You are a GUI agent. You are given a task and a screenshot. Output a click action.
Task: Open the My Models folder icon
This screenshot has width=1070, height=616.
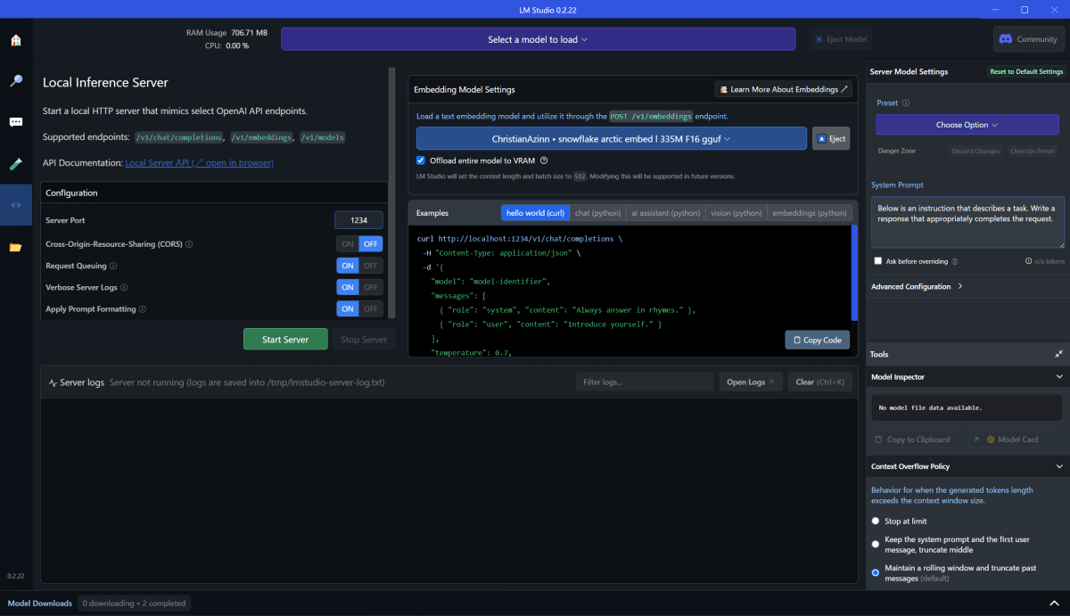pos(15,247)
